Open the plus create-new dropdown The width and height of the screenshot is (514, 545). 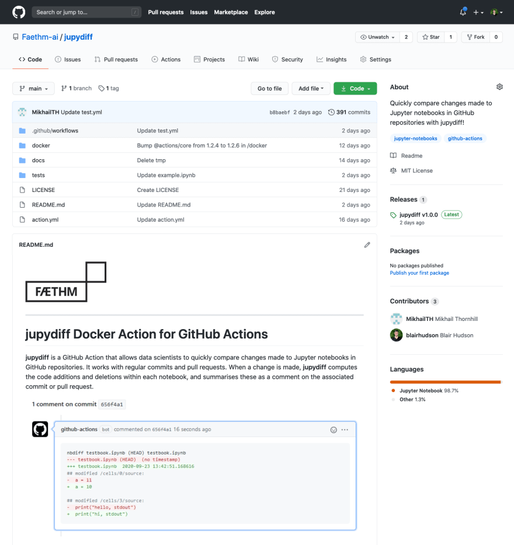pyautogui.click(x=478, y=12)
